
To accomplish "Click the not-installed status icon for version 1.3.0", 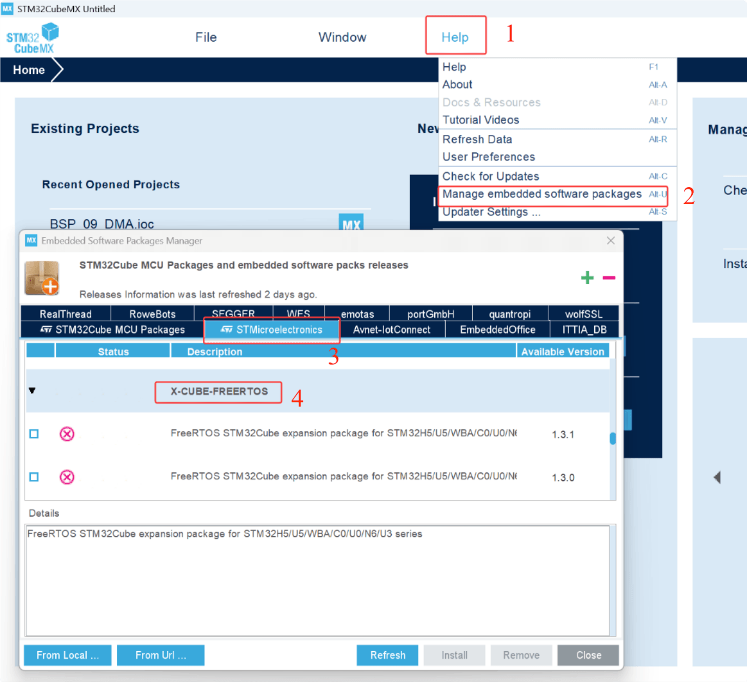I will pos(67,477).
